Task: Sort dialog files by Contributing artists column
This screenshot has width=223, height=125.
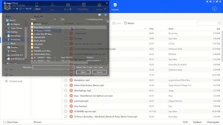Action: (x=95, y=19)
